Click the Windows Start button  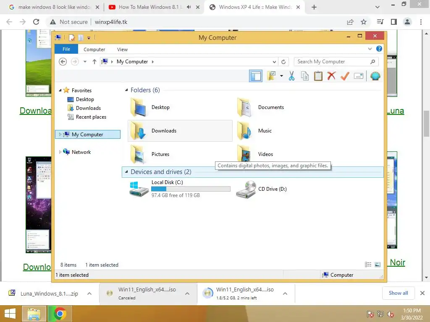point(10,314)
